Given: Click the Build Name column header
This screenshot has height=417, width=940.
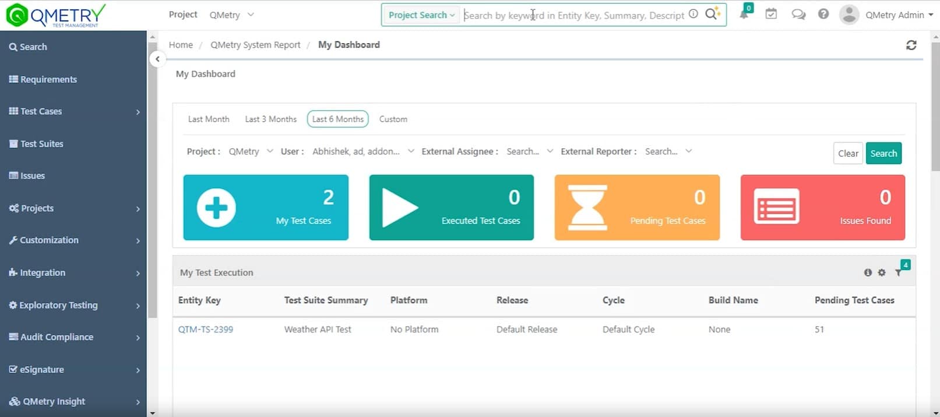Looking at the screenshot, I should 733,300.
